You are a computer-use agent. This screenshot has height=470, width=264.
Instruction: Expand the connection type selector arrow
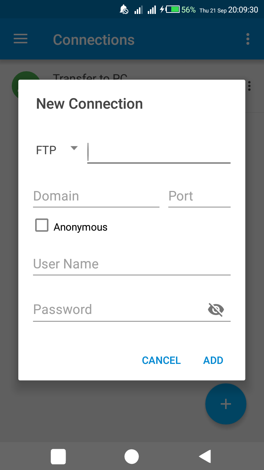pos(74,148)
